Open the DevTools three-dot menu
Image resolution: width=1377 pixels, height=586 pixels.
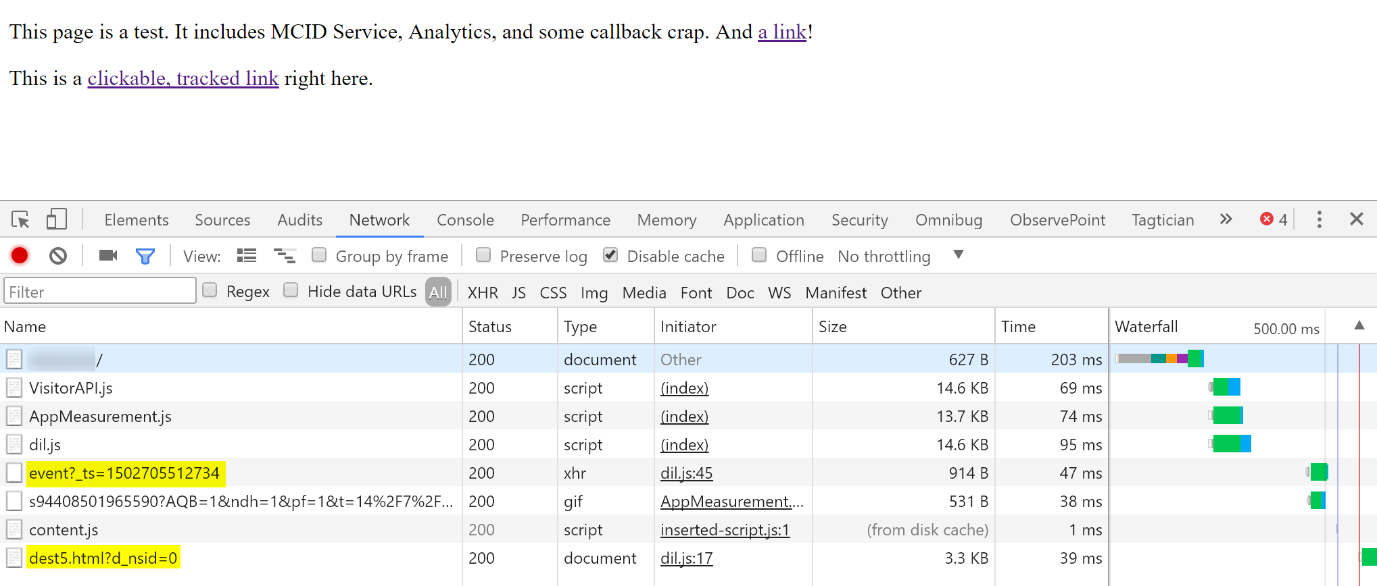click(1319, 219)
